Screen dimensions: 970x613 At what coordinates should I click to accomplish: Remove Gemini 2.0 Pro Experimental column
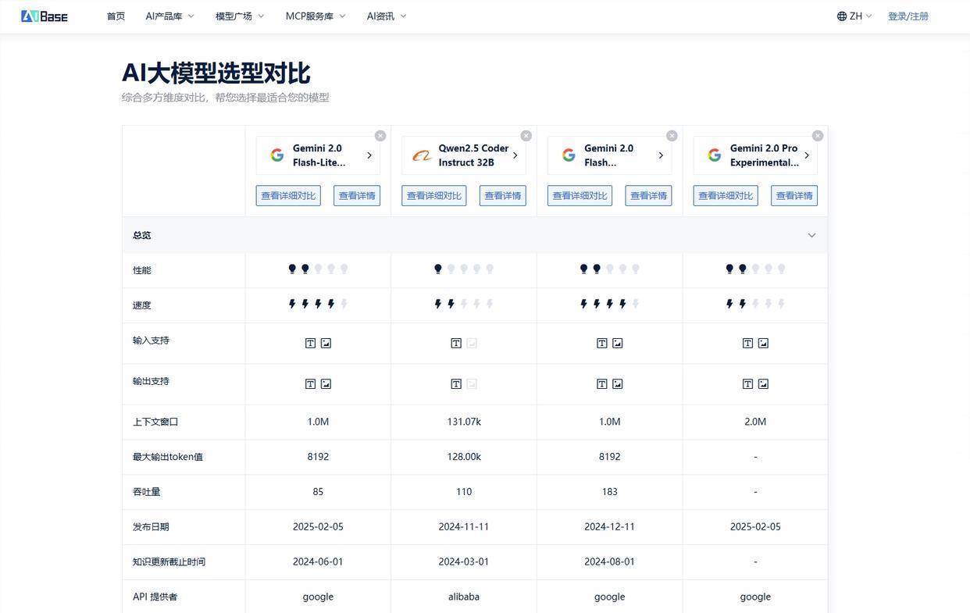pos(818,136)
